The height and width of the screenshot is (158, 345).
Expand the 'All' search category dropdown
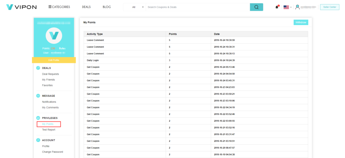coord(138,7)
